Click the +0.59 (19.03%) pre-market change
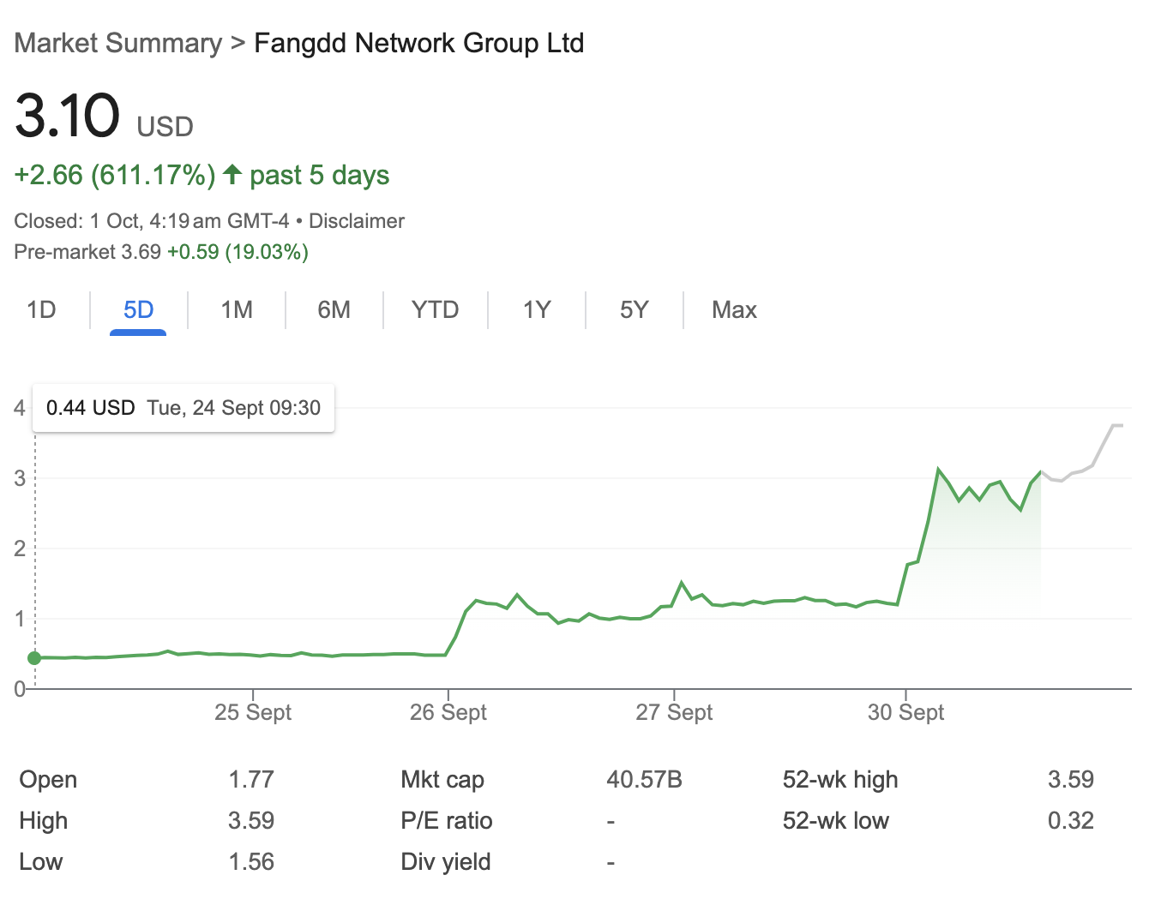Screen dimensions: 1173x905 coord(238,252)
